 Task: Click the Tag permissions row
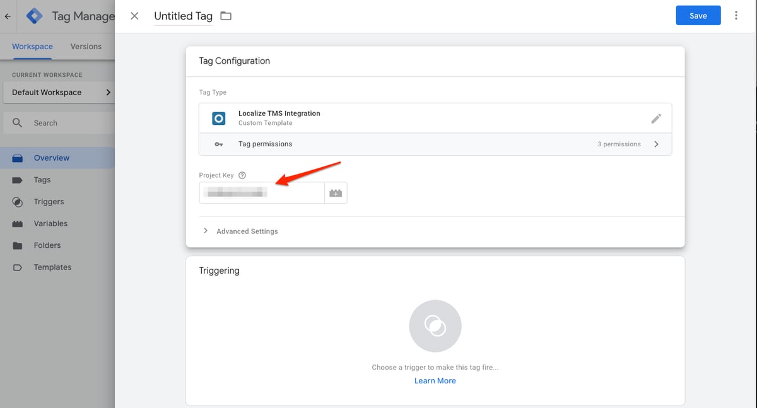[435, 144]
